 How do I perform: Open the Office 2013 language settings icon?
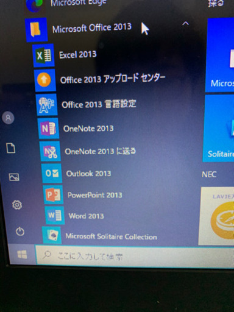click(46, 104)
